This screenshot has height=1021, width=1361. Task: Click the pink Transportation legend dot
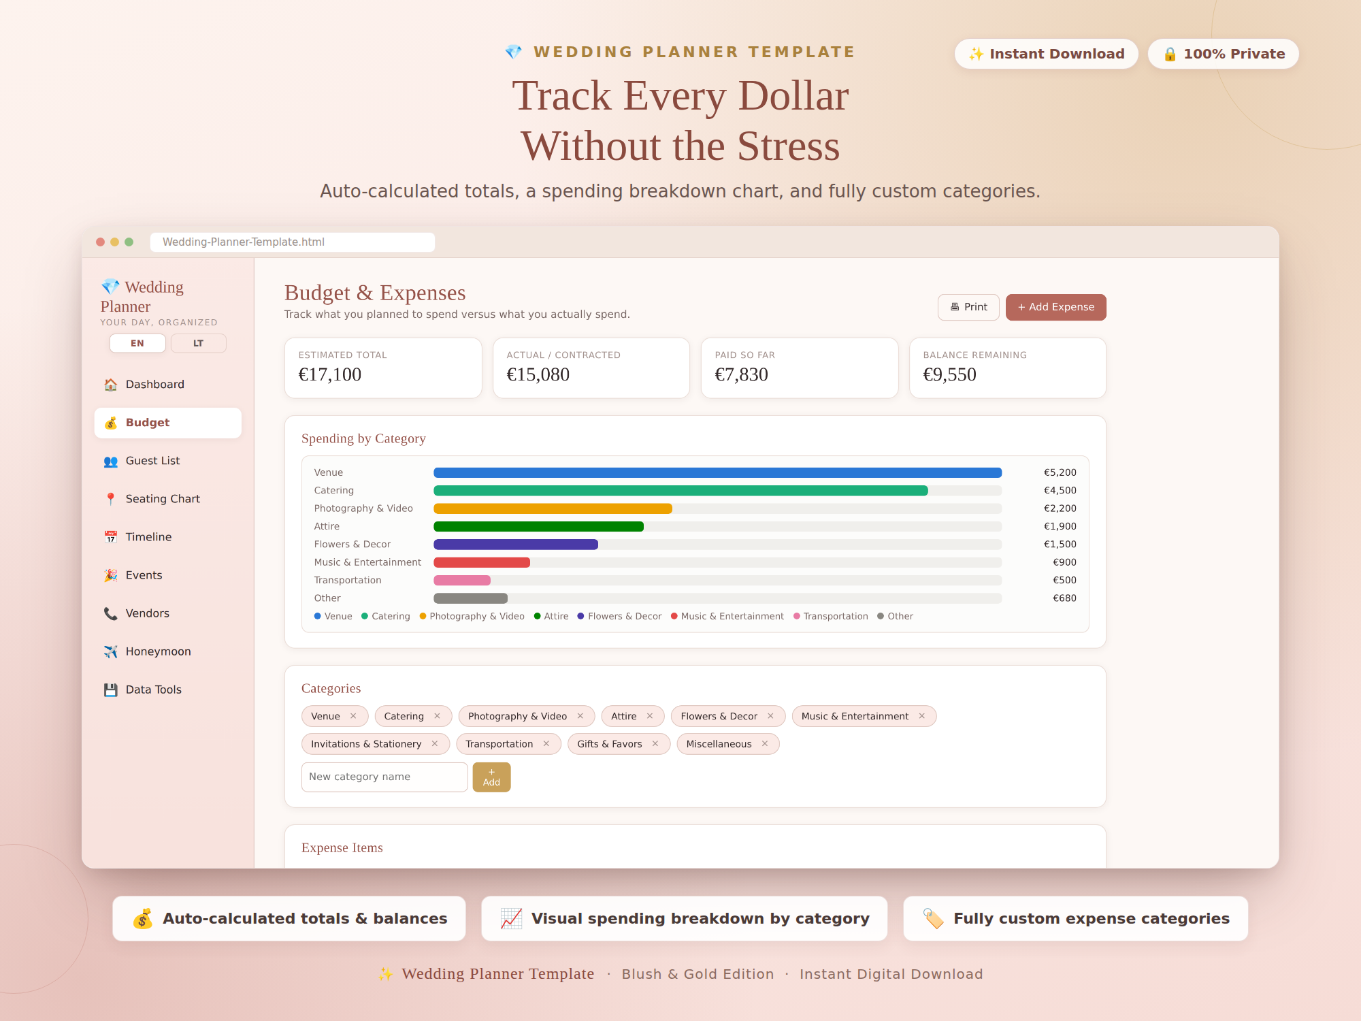[797, 616]
